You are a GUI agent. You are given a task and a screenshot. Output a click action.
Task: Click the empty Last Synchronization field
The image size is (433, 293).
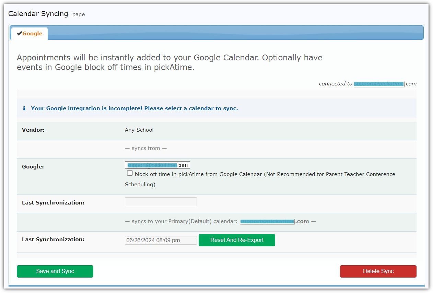161,202
